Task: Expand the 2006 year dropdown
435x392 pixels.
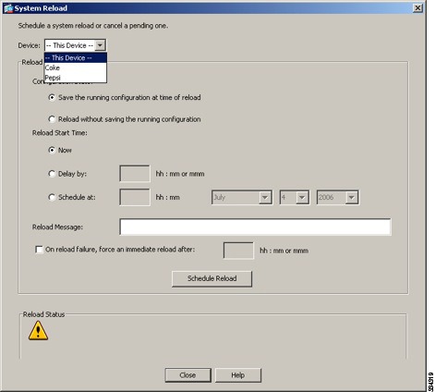Action: pyautogui.click(x=351, y=197)
